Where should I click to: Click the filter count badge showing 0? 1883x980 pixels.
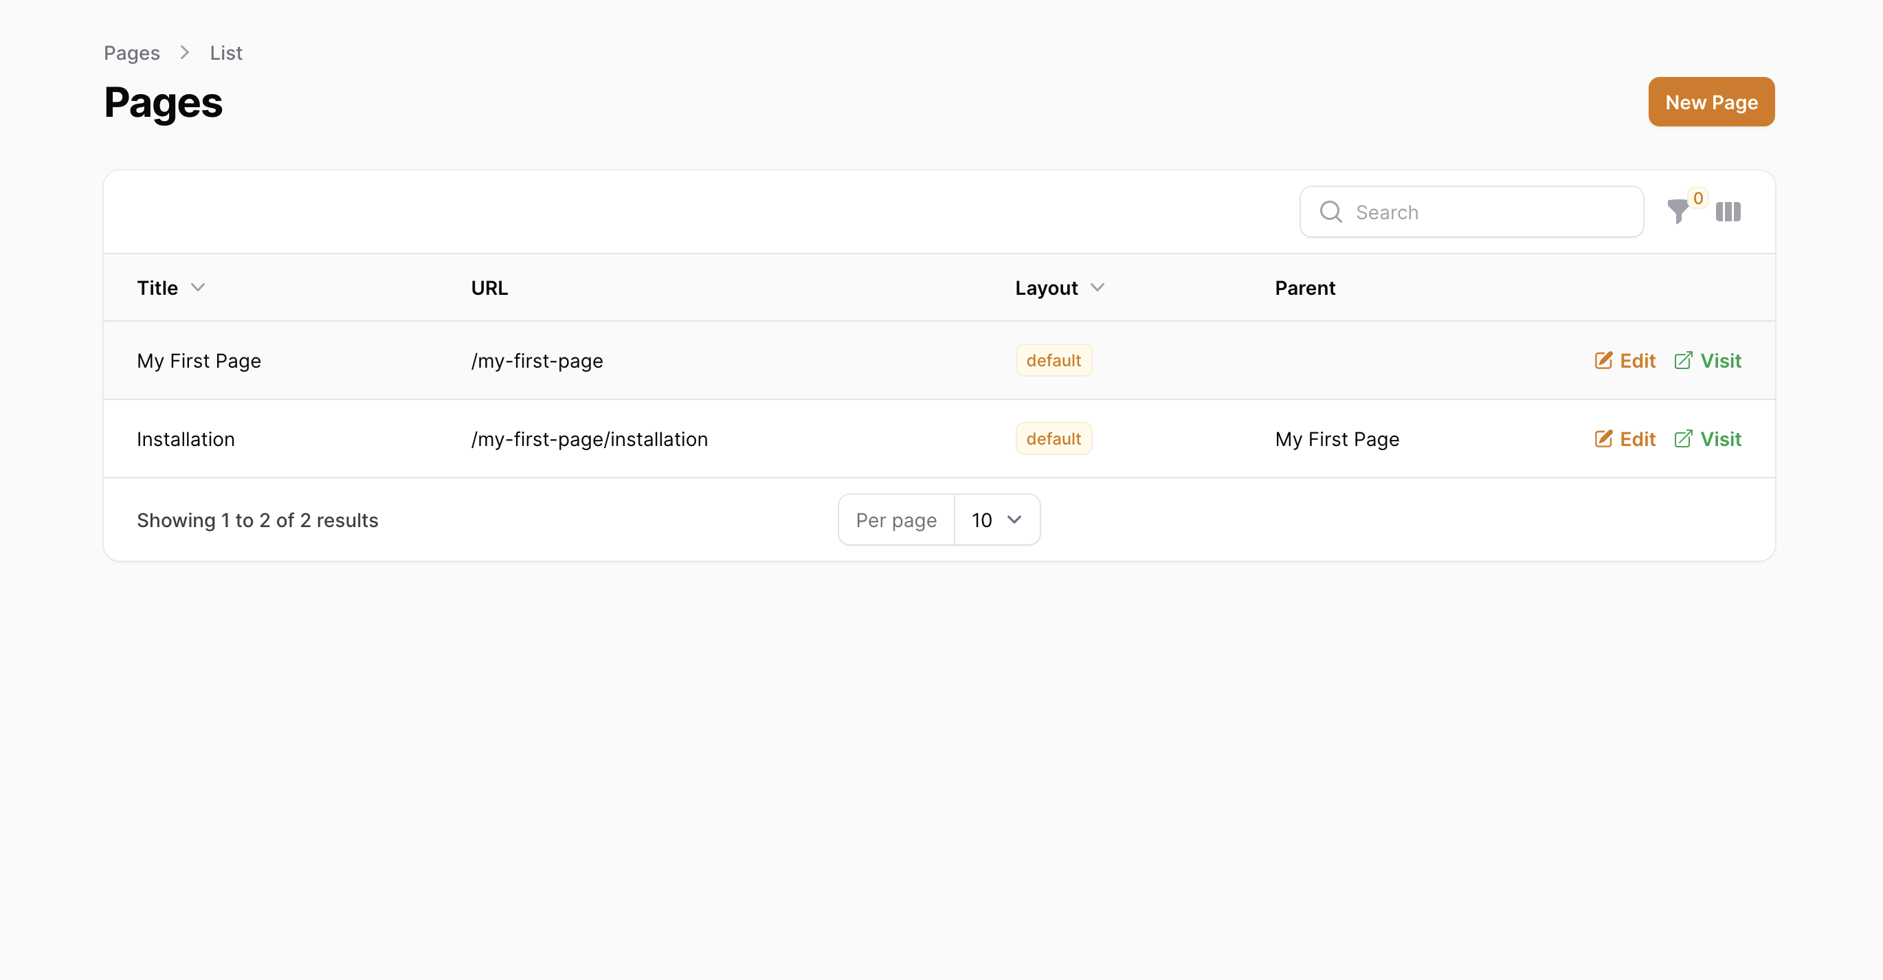coord(1698,198)
